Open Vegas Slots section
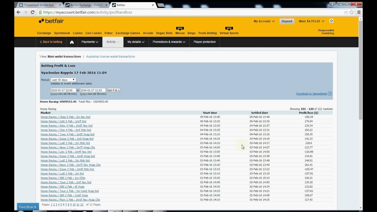This screenshot has width=377, height=212. [x=164, y=33]
